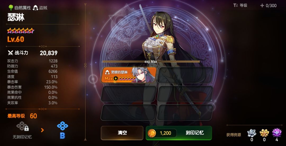The image size is (286, 146).
Task: Click the gold coin cost icon
Action: [x=152, y=133]
